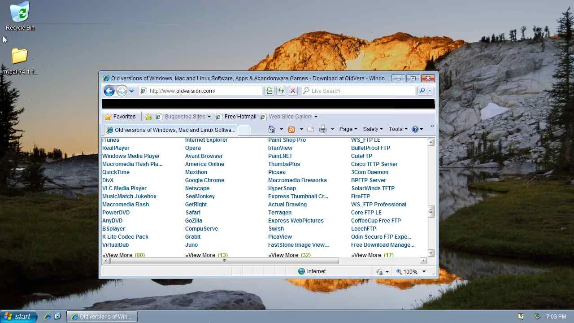Click the Protected Mode lock icon in status bar
This screenshot has height=323, width=574.
click(379, 271)
